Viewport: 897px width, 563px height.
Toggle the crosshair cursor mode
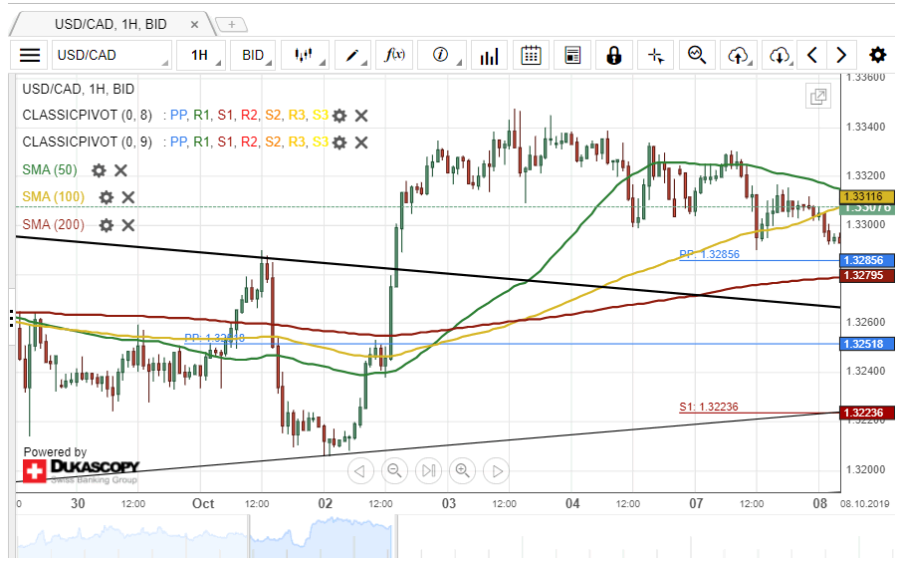(655, 56)
